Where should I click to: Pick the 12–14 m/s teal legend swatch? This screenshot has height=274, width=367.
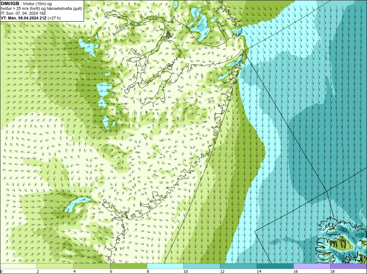[x=239, y=266]
